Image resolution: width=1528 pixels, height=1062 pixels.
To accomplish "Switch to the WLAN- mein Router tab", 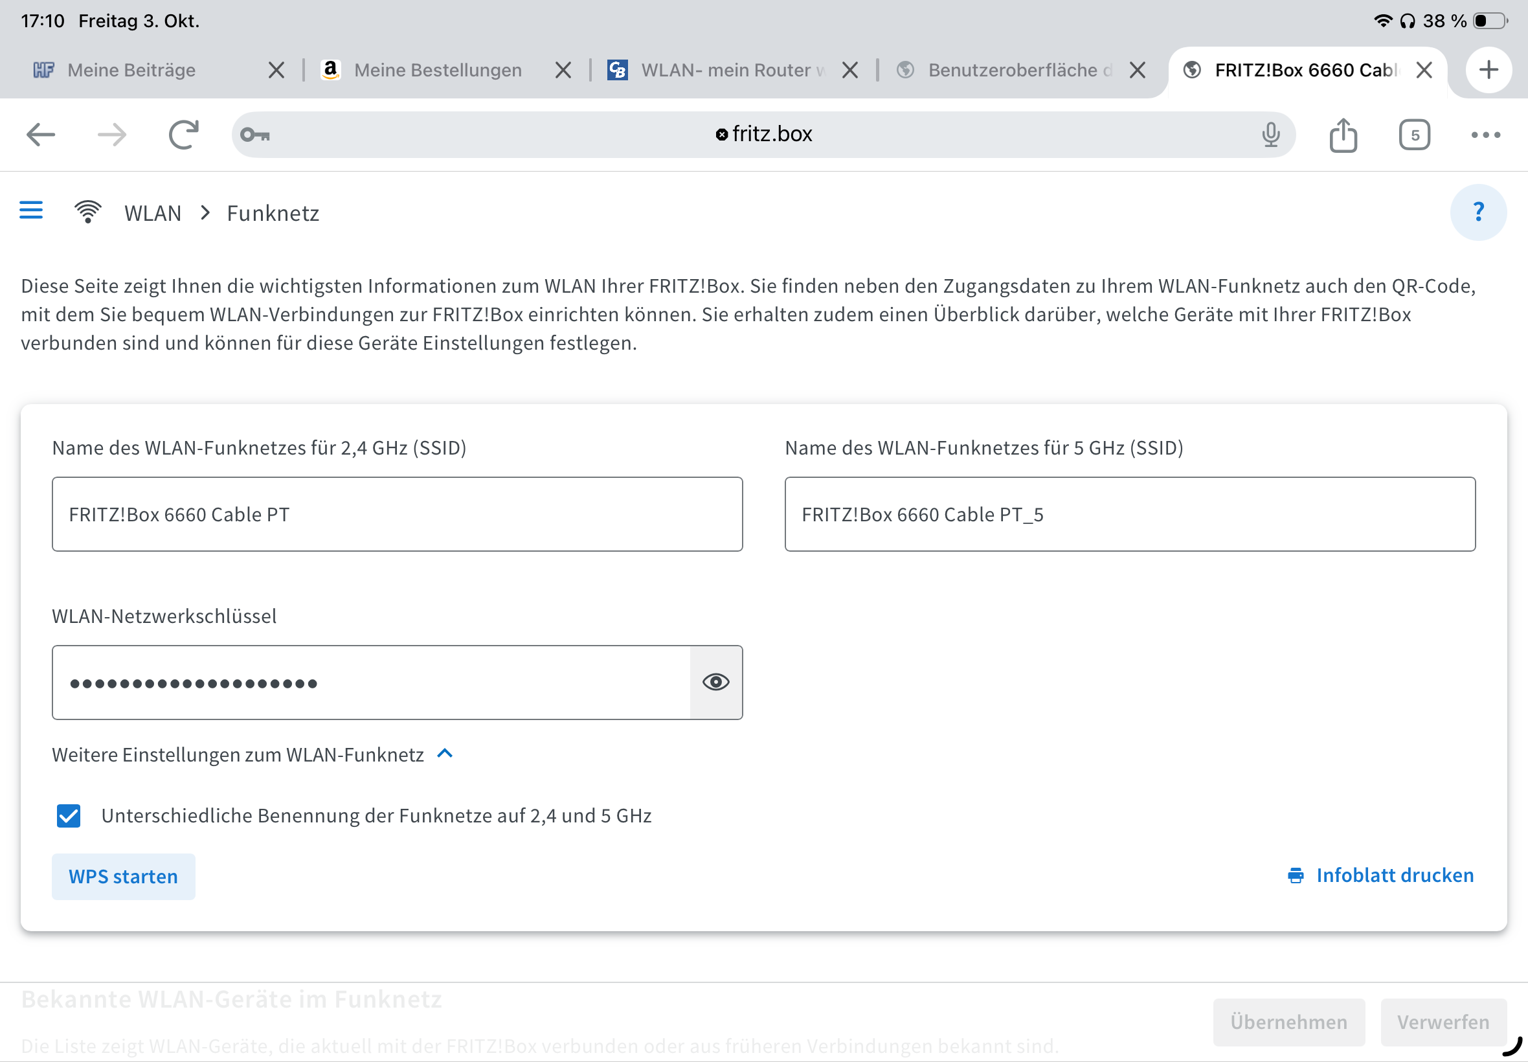I will click(x=724, y=70).
